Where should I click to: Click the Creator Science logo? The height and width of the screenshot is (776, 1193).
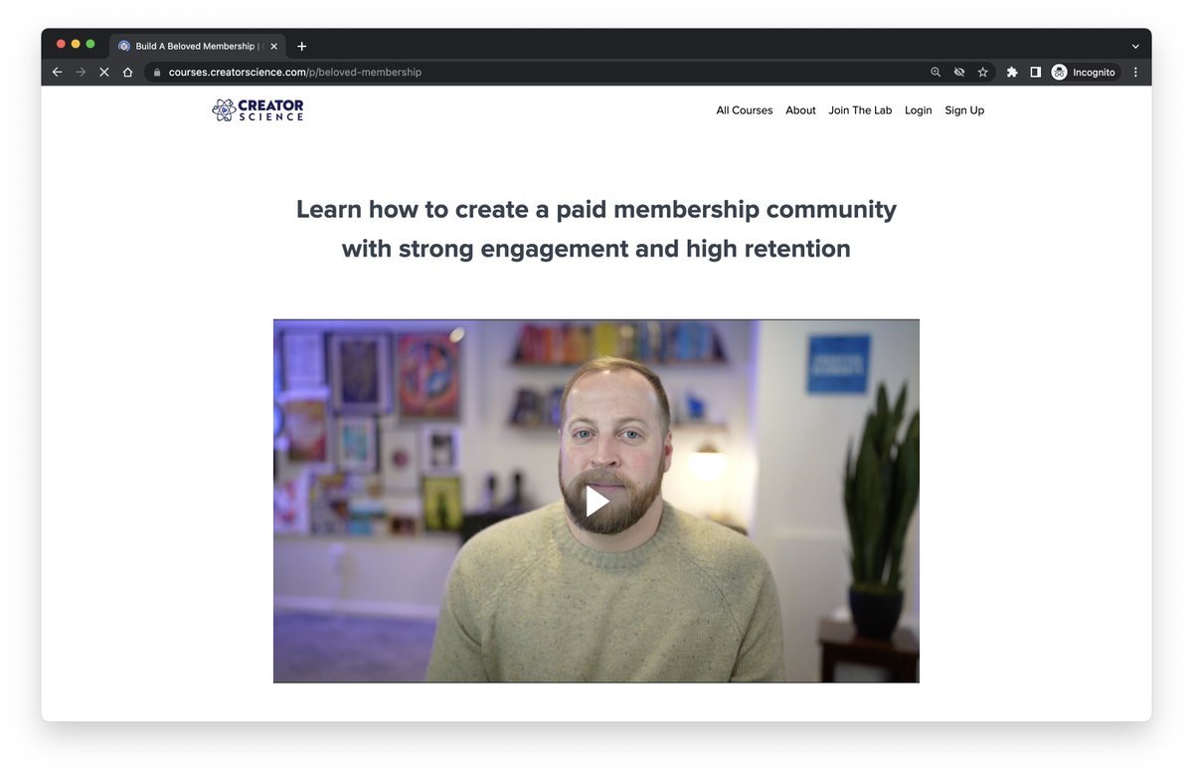[x=256, y=109]
